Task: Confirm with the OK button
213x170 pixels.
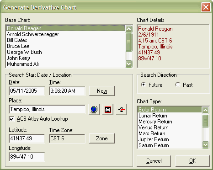Action: (192, 161)
